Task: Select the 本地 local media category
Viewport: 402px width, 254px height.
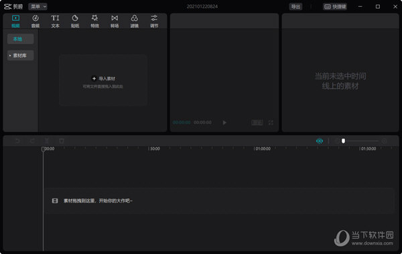Action: [21, 39]
